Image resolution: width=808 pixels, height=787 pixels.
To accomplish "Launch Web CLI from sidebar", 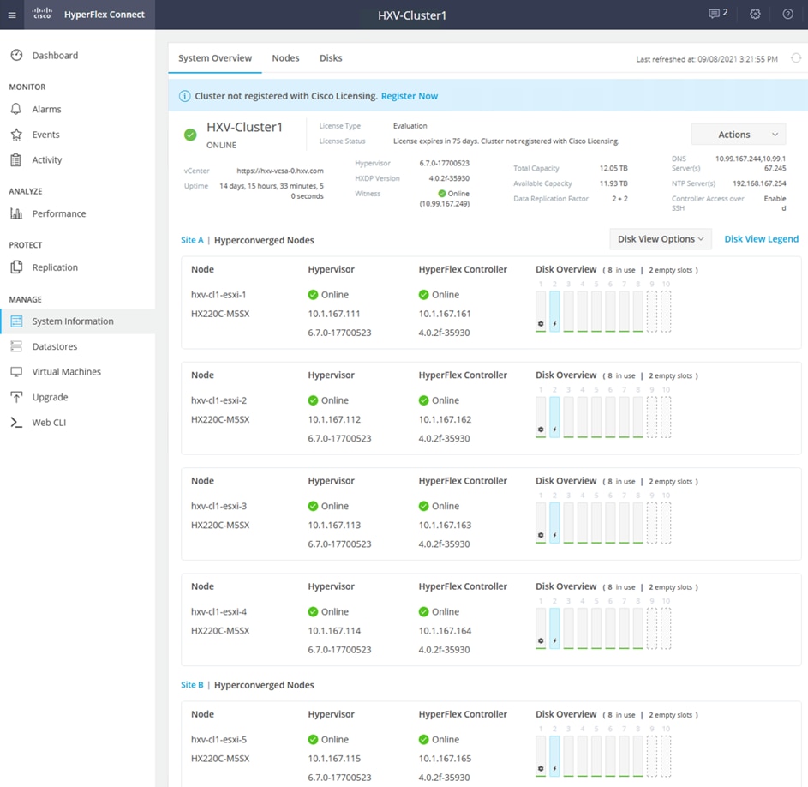I will pyautogui.click(x=49, y=423).
